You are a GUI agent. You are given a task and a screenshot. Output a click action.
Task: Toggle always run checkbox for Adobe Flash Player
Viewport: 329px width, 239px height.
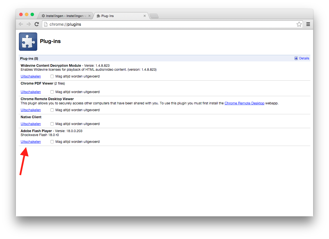pyautogui.click(x=52, y=142)
